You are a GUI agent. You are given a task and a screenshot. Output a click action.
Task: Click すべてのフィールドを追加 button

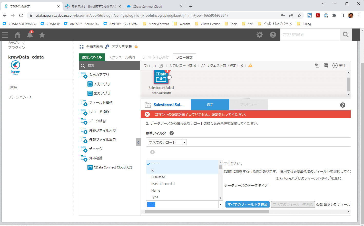[248, 204]
